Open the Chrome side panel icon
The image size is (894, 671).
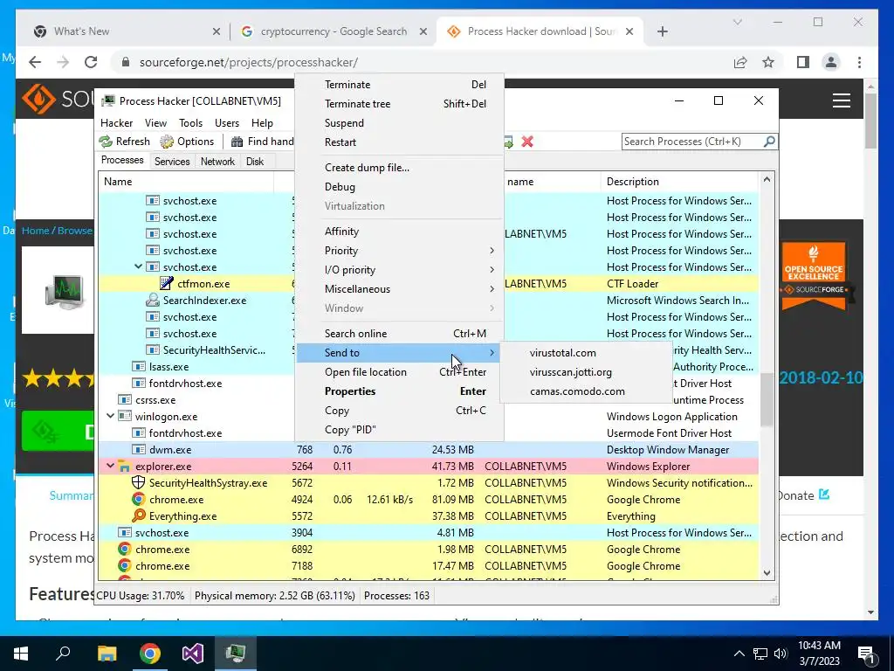[x=803, y=62]
